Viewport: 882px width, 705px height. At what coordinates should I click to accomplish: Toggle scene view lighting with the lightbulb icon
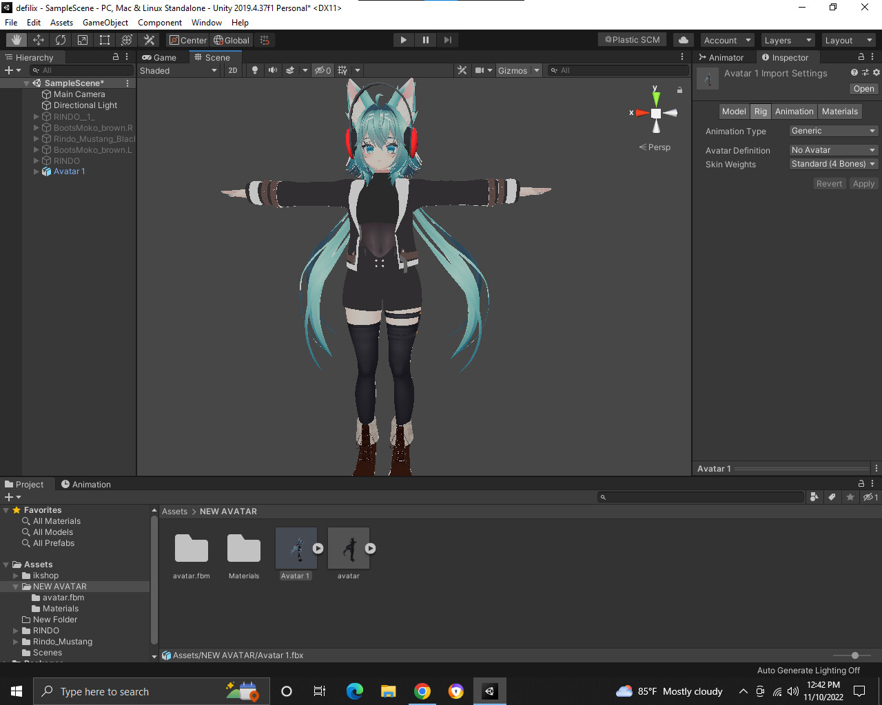click(x=255, y=70)
